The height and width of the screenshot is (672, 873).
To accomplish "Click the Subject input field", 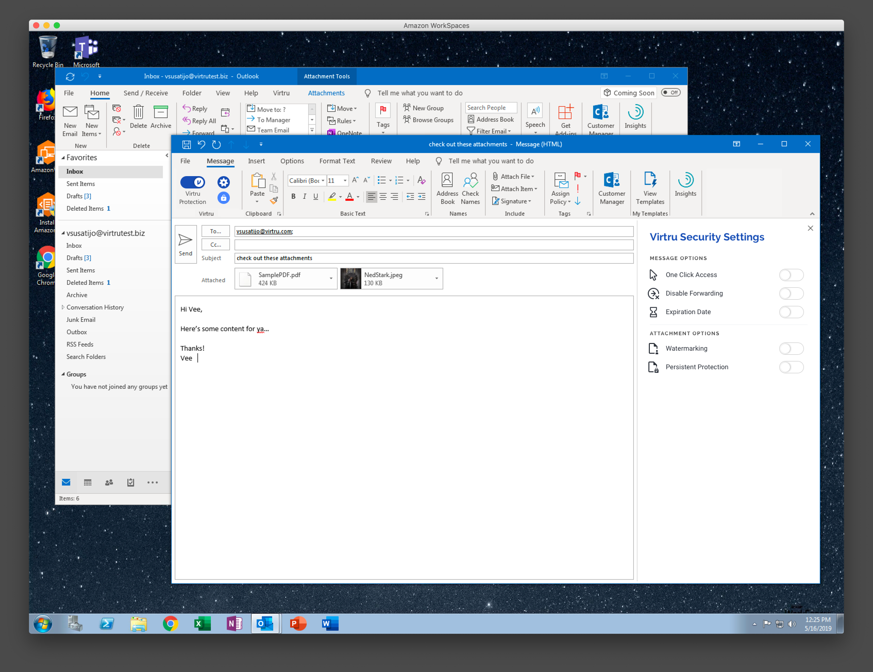I will tap(434, 258).
